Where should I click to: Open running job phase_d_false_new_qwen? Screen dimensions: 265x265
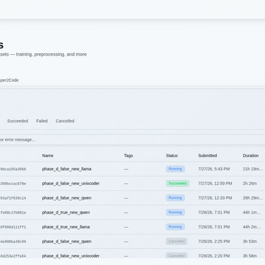point(67,198)
